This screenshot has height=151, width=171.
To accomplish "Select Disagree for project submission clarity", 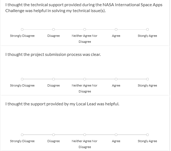I will (x=53, y=79).
